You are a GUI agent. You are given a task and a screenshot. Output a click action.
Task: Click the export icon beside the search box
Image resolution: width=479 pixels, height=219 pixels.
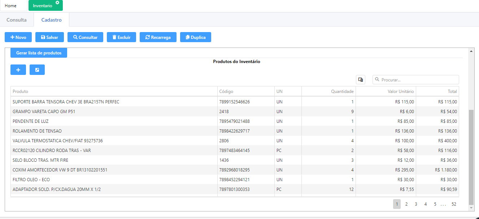click(x=361, y=80)
